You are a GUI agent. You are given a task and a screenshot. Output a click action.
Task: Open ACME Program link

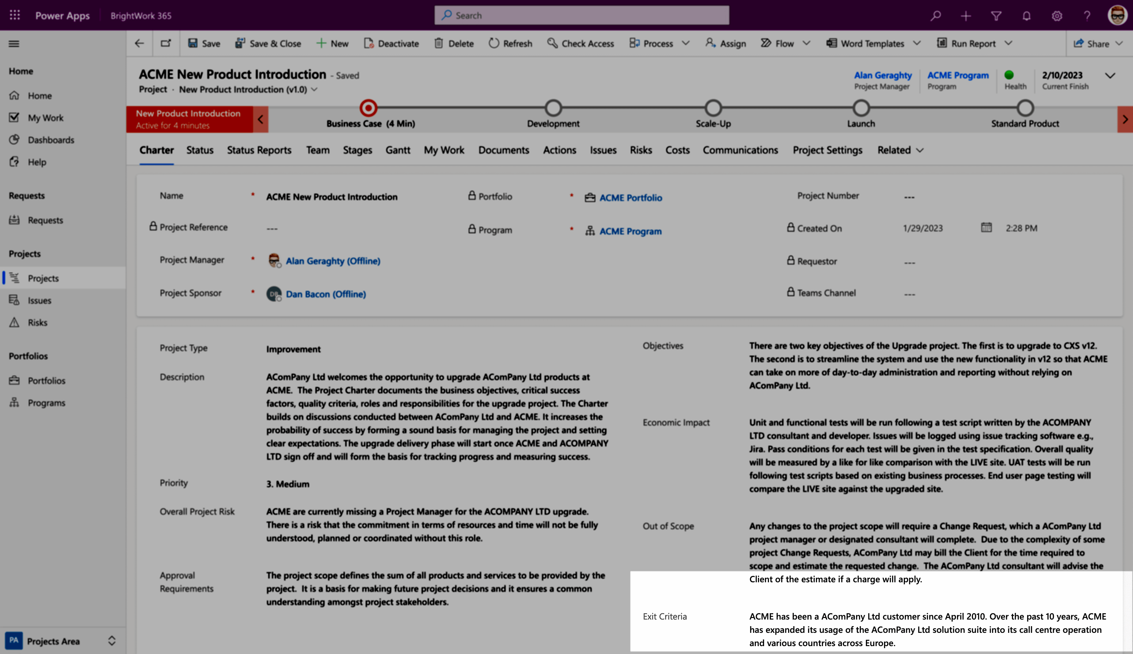click(x=631, y=230)
